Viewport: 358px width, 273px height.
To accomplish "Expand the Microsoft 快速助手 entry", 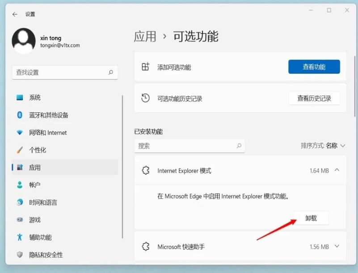I will pyautogui.click(x=337, y=246).
